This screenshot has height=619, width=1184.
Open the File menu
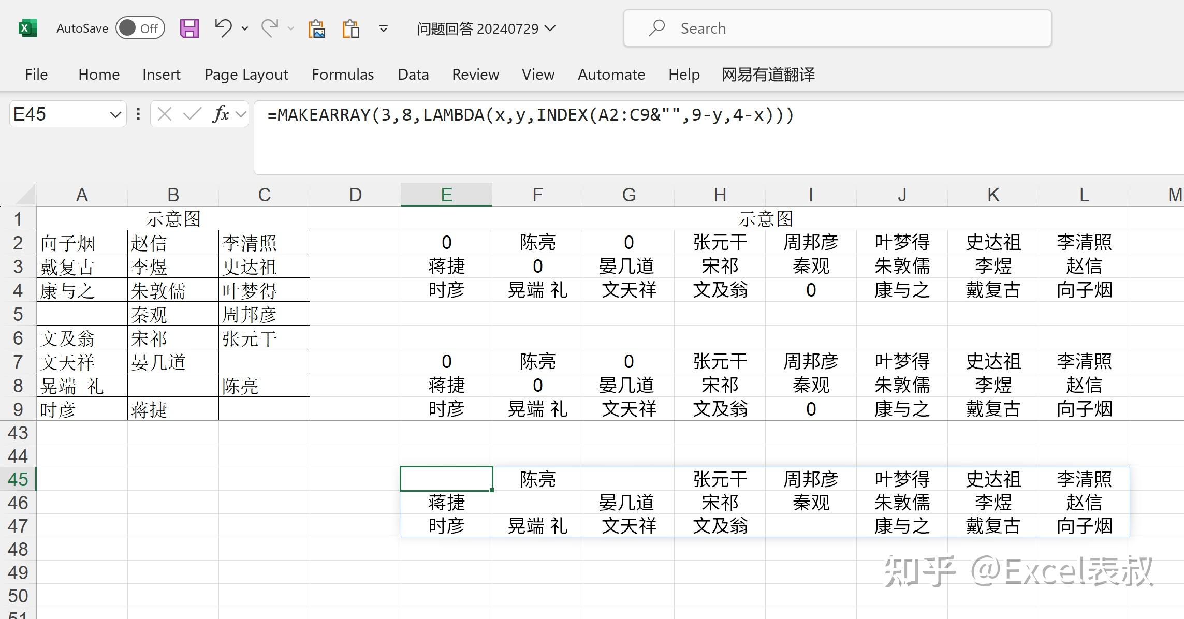(36, 75)
